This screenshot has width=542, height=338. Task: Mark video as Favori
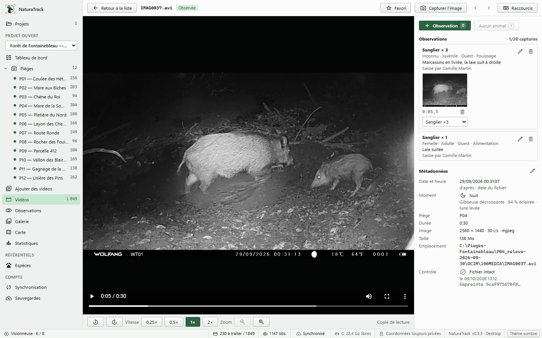pyautogui.click(x=396, y=8)
